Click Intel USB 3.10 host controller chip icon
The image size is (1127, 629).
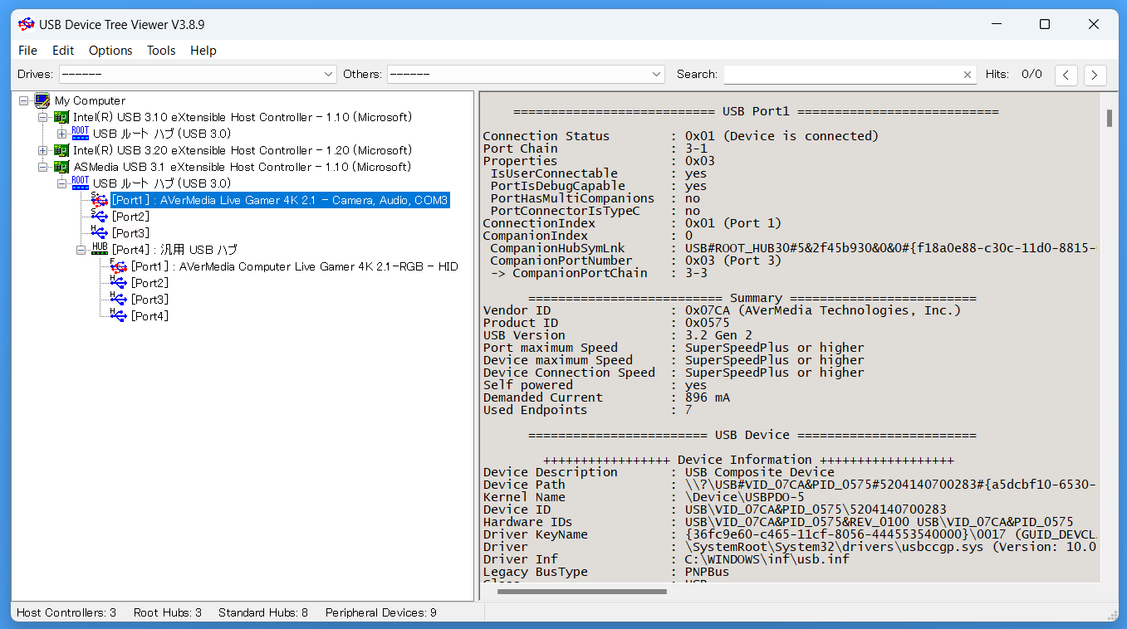coord(61,117)
